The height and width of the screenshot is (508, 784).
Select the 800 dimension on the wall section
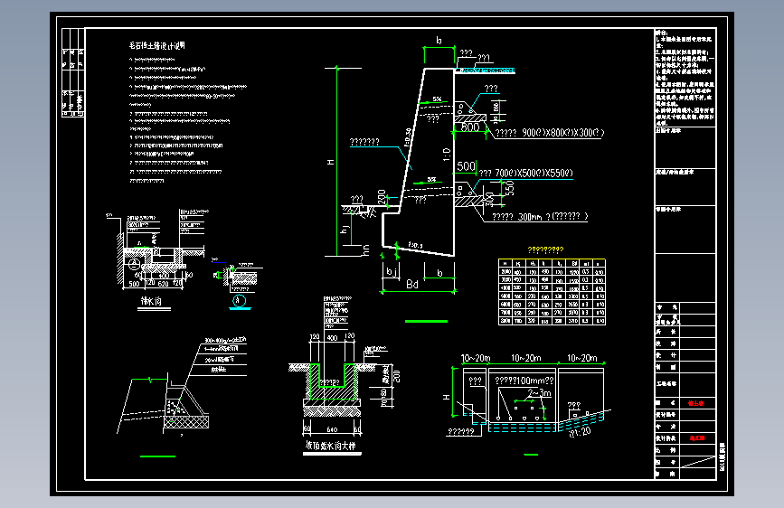pos(469,127)
